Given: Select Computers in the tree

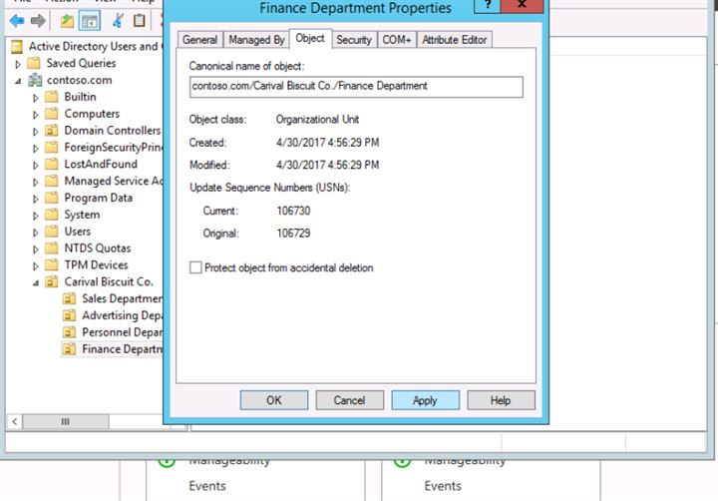Looking at the screenshot, I should (92, 114).
